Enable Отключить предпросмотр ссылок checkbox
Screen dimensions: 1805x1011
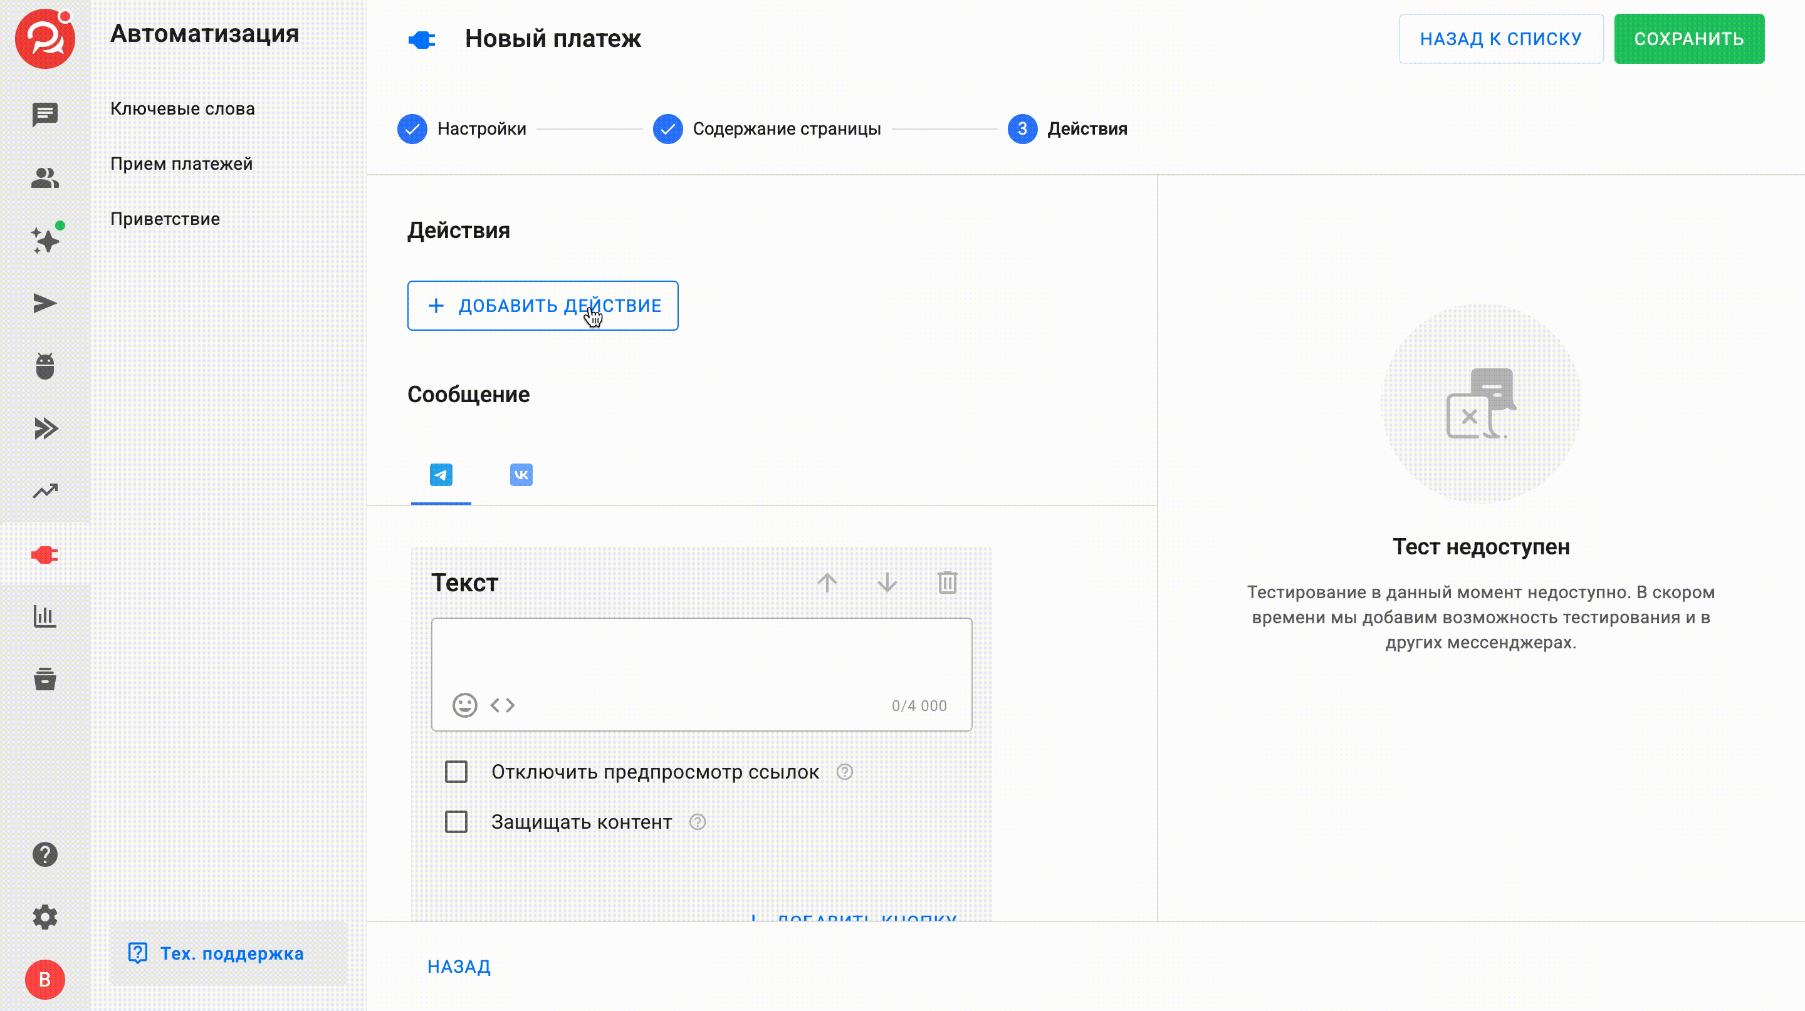tap(456, 772)
